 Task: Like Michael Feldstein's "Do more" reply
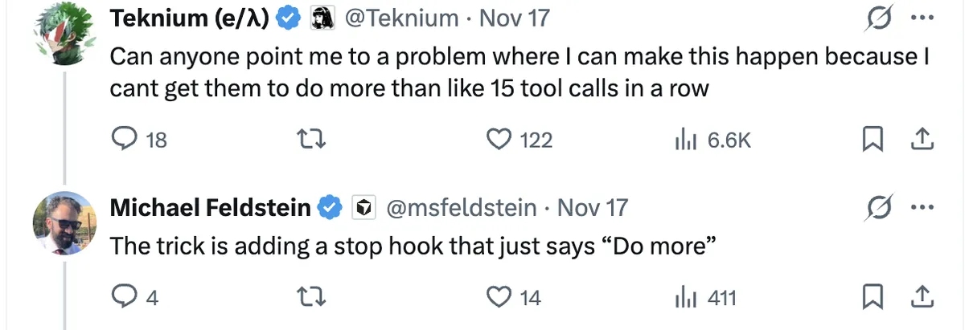pyautogui.click(x=500, y=298)
